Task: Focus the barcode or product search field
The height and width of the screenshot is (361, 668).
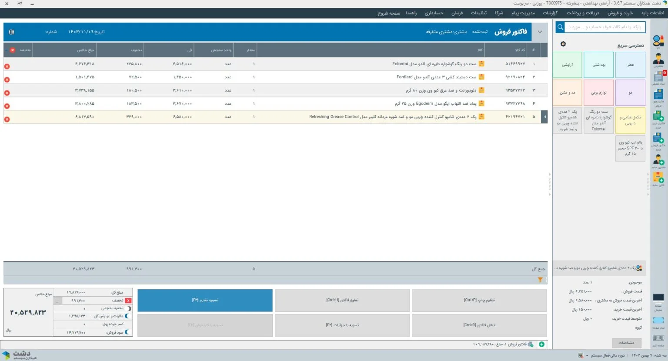Action: 605,27
